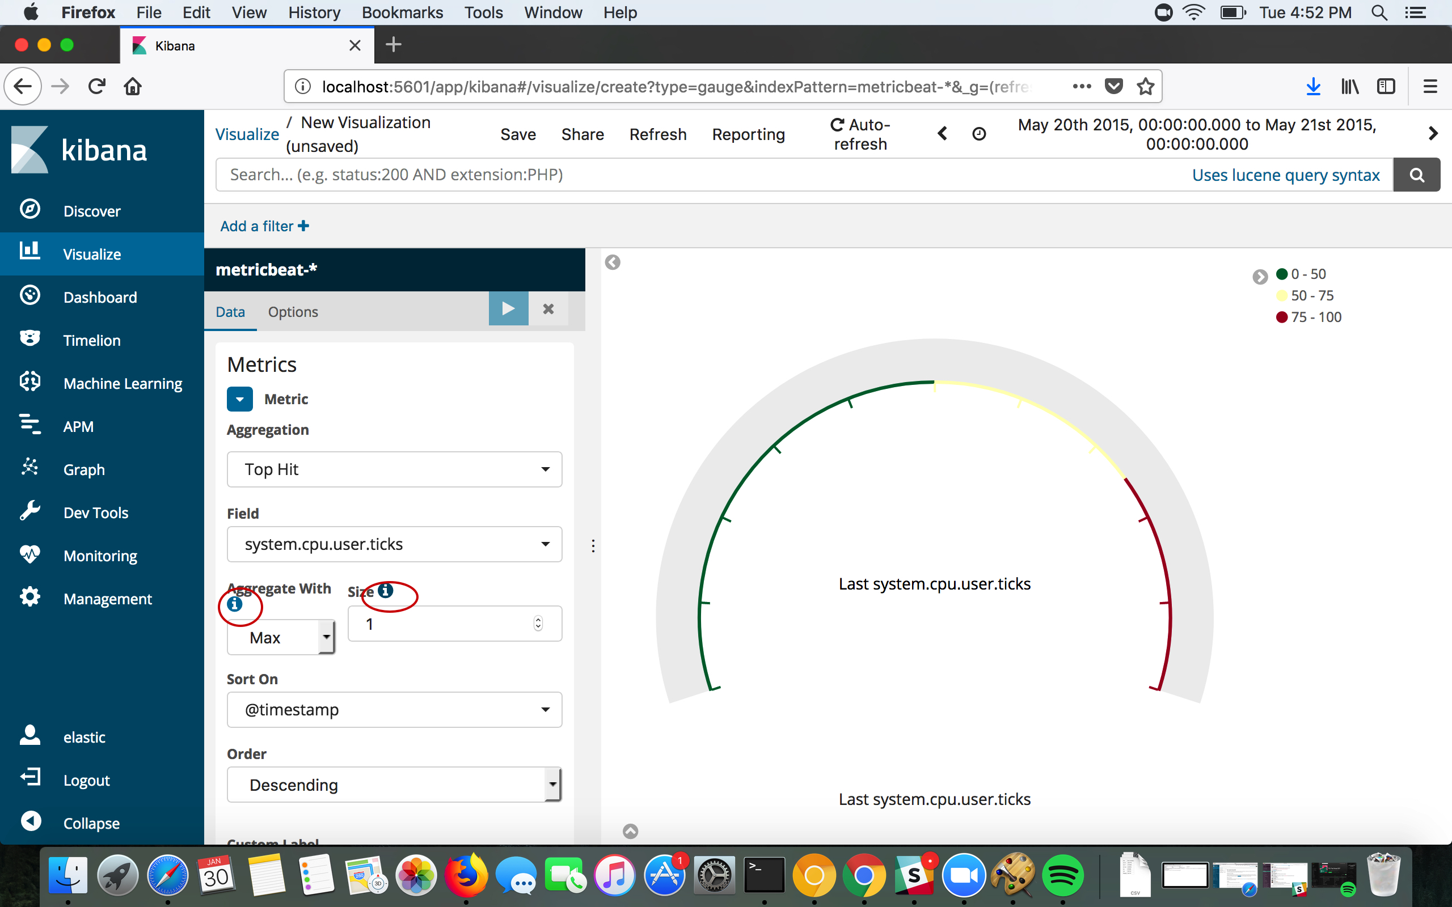Screen dimensions: 1452x907
Task: Open APM using its lines icon
Action: pyautogui.click(x=30, y=425)
